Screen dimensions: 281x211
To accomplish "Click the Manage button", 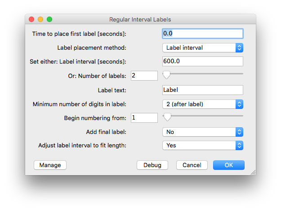I will pos(50,165).
